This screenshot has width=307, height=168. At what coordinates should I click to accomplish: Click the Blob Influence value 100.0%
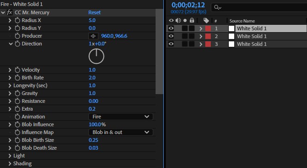click(x=97, y=125)
